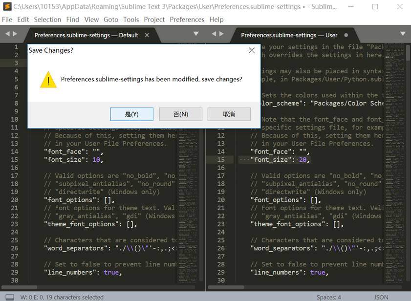The image size is (411, 301).
Task: Open JSON syntax selector in status bar
Action: point(381,297)
